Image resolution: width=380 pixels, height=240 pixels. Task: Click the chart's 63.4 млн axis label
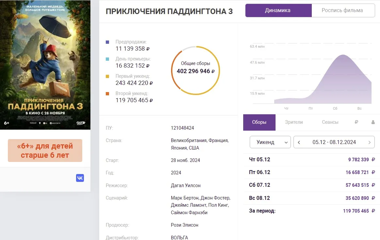257,47
